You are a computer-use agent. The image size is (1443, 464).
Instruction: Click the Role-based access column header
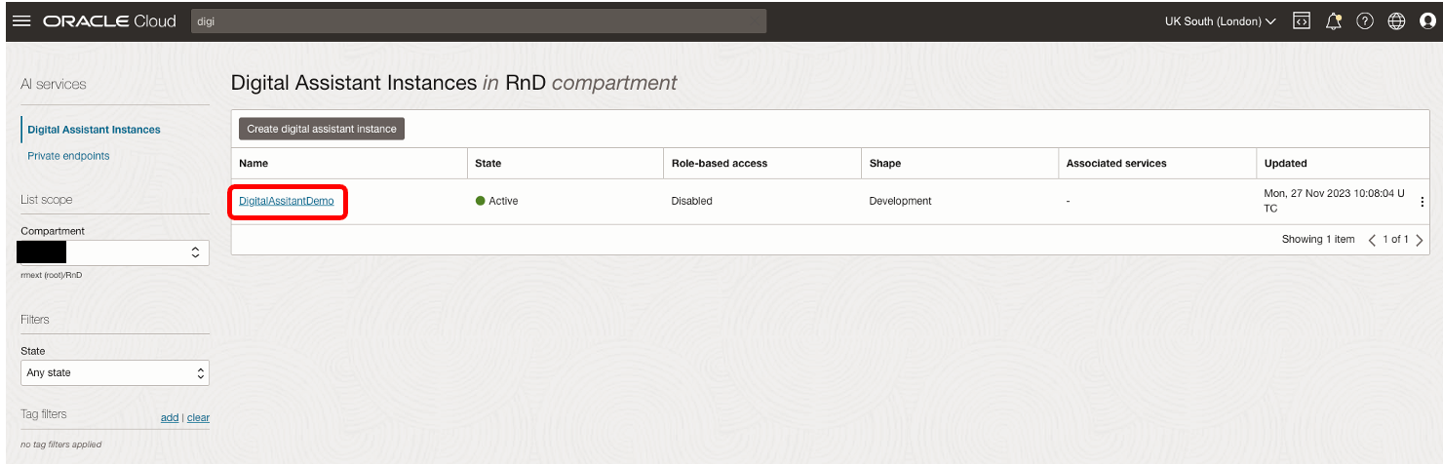coord(720,164)
